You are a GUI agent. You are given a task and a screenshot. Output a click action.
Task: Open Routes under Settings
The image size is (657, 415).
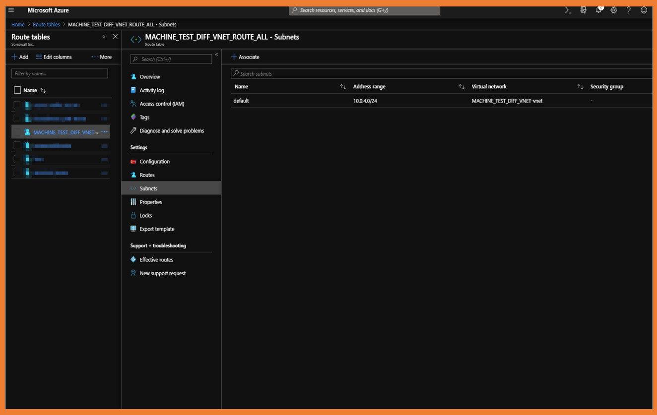[147, 175]
